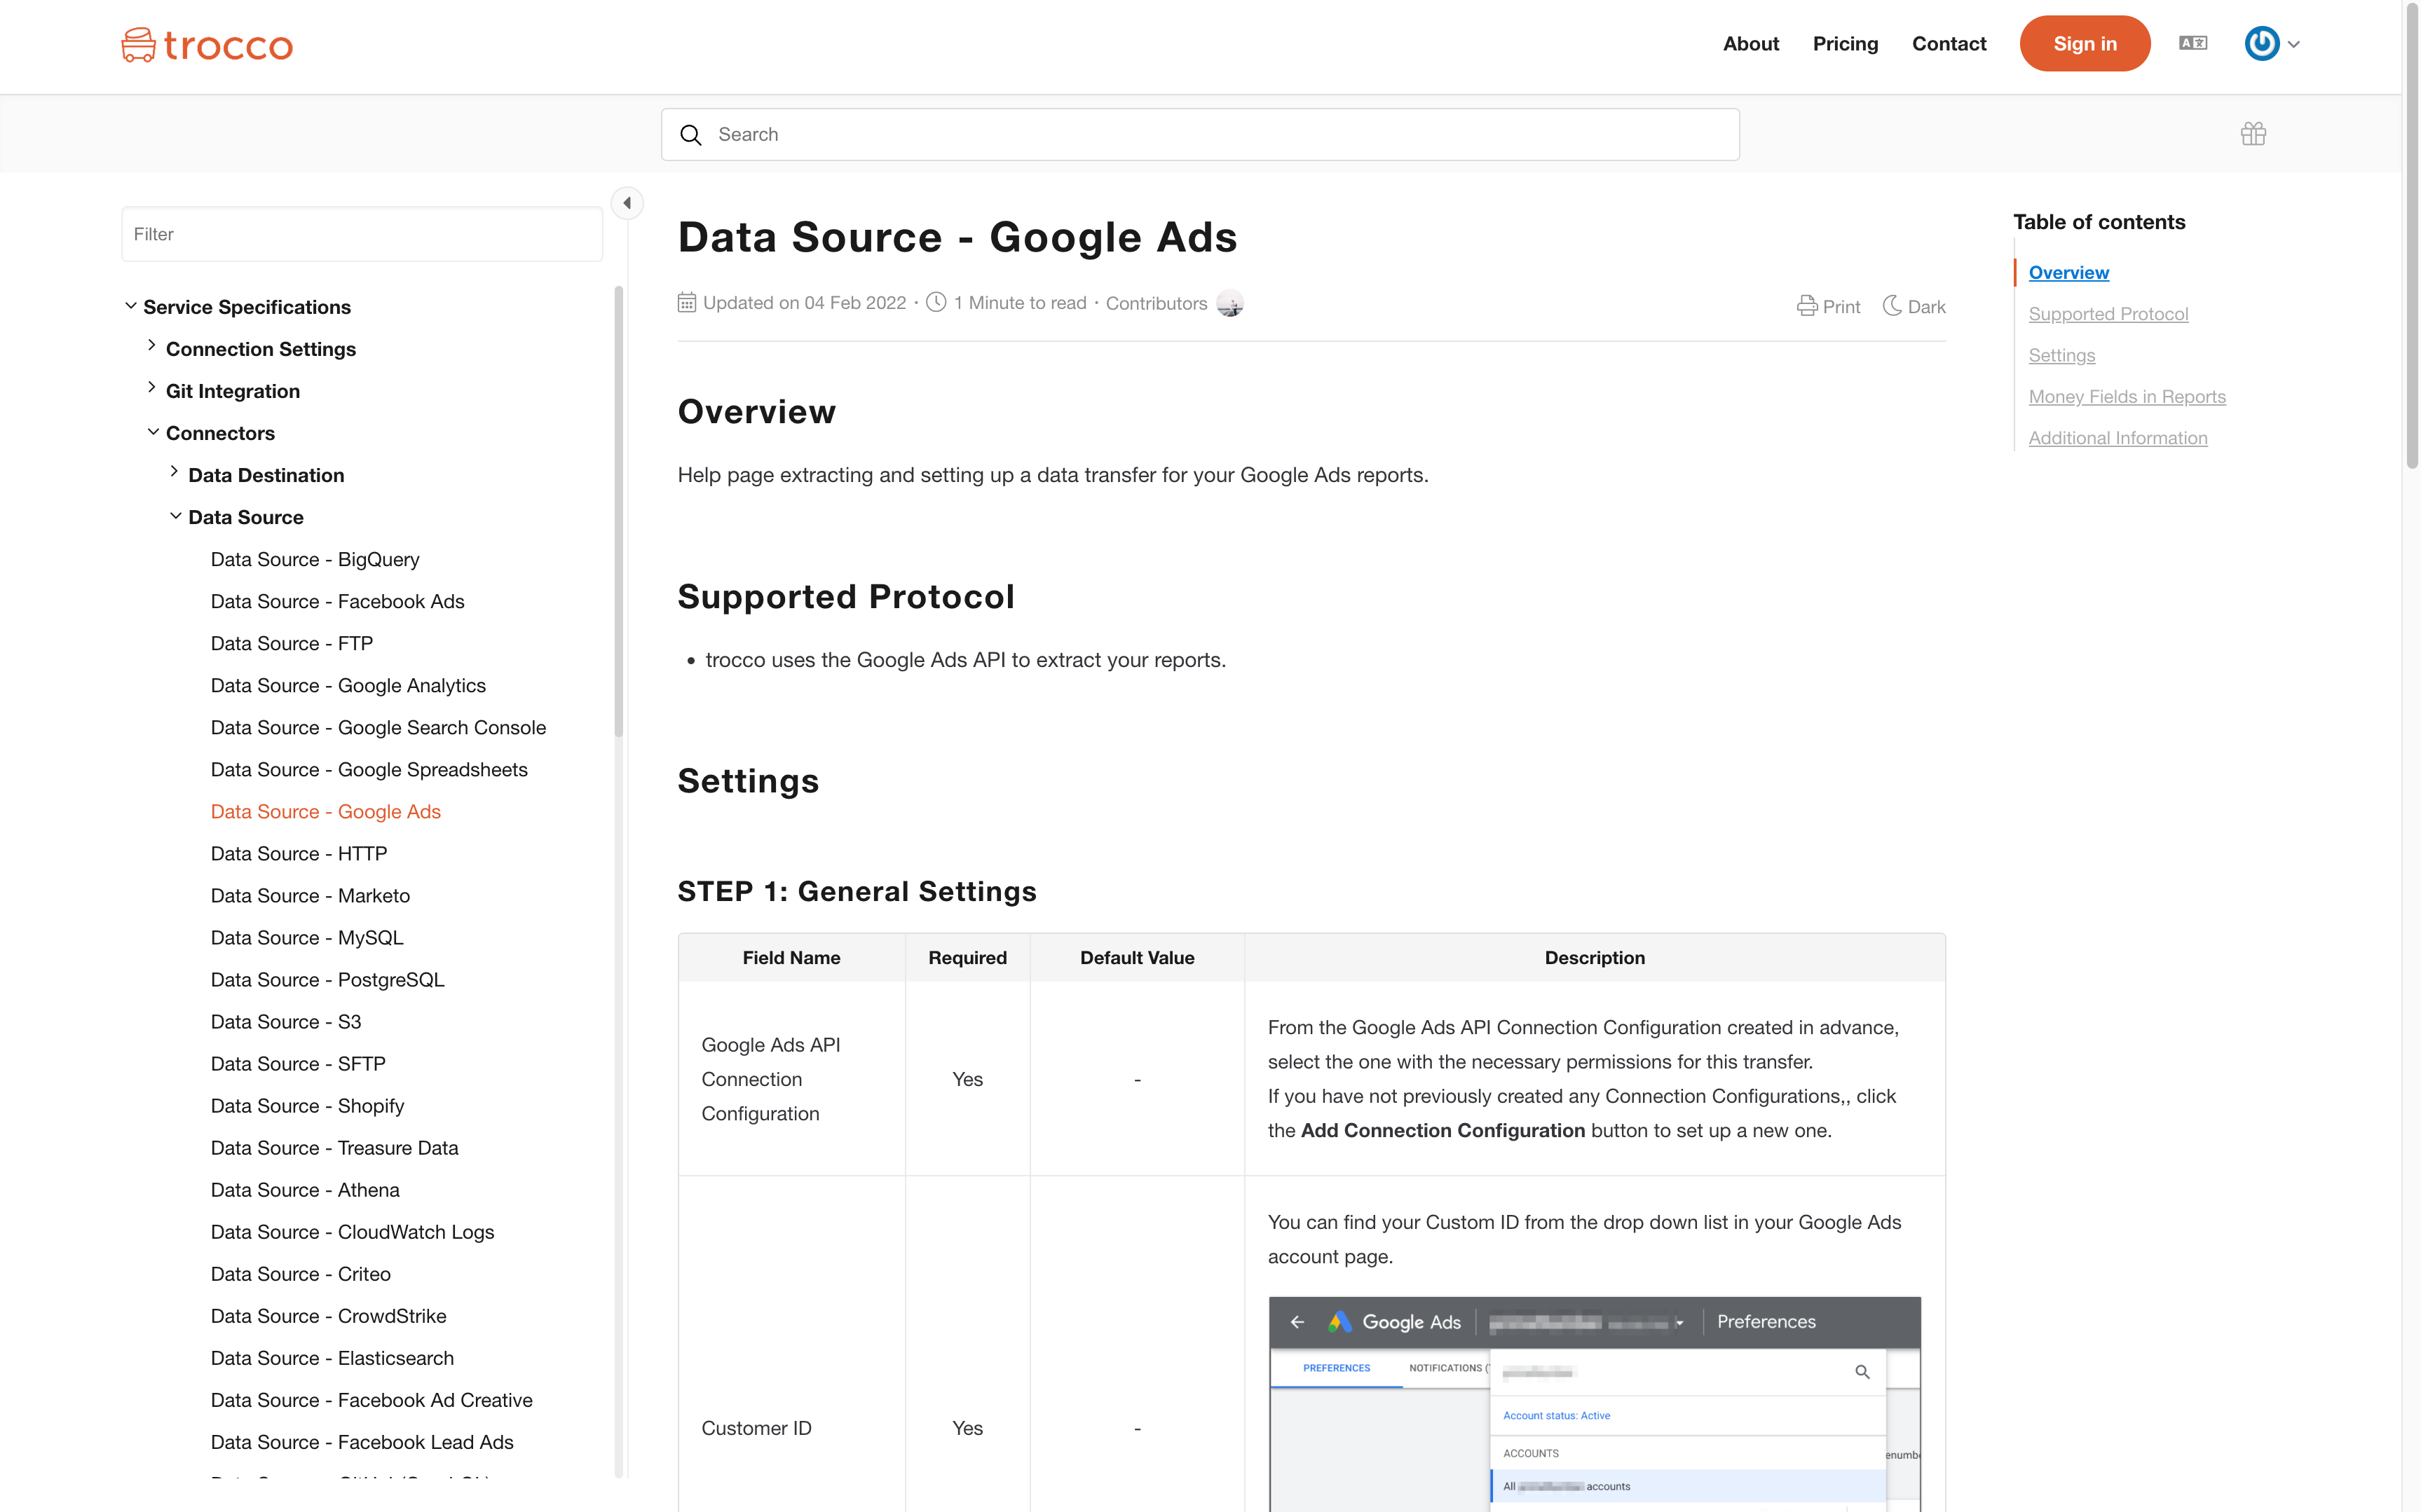Click the search magnifier icon
This screenshot has width=2421, height=1512.
click(x=690, y=135)
